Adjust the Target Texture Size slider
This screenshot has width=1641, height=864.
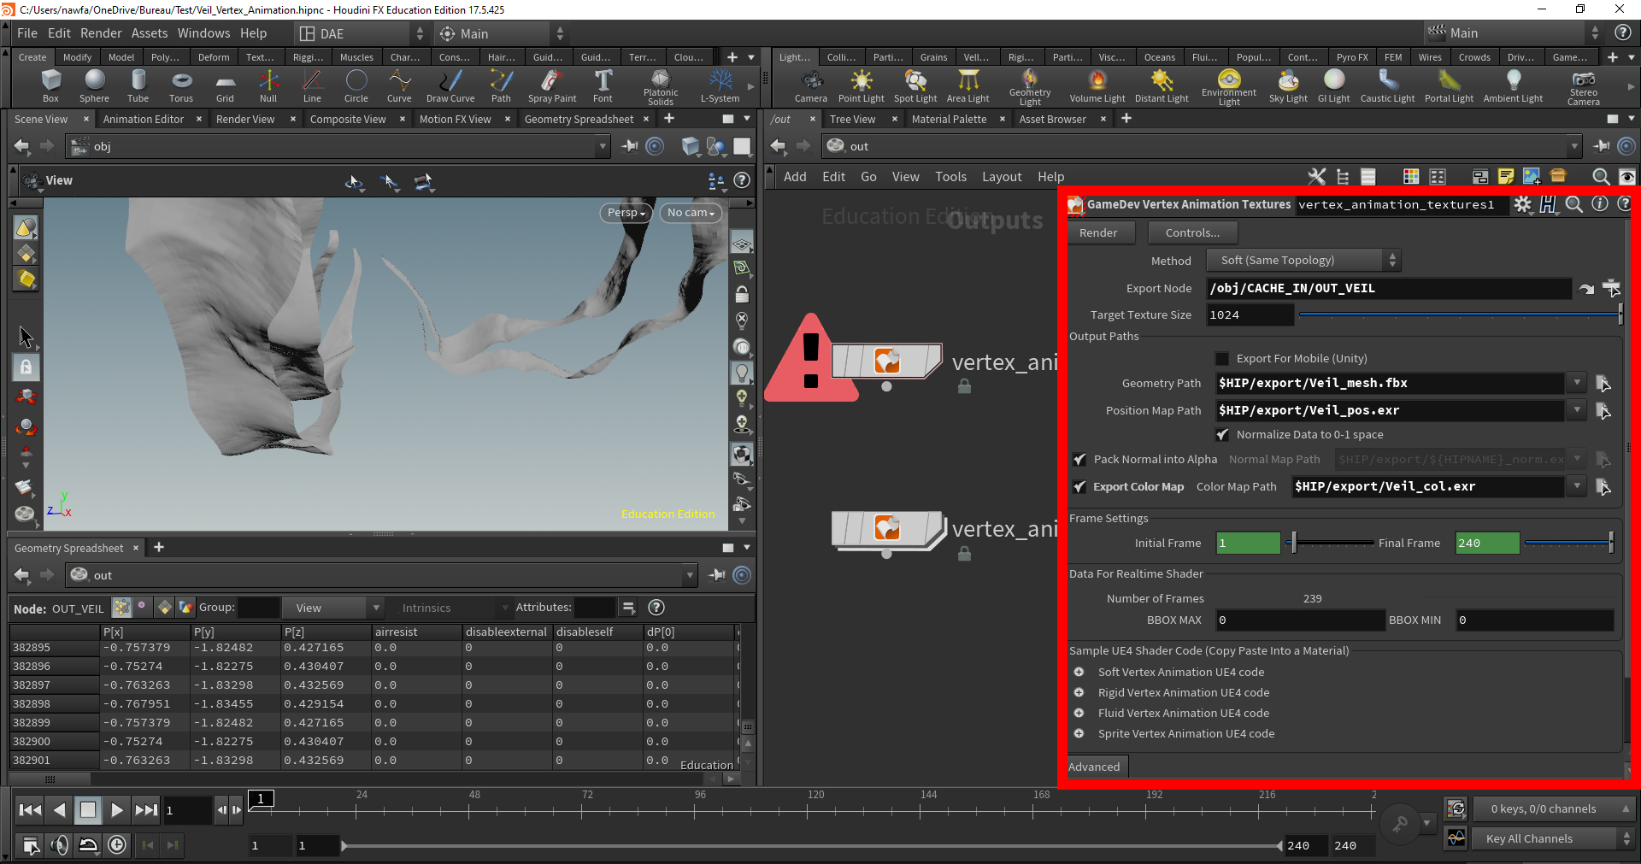coord(1460,315)
